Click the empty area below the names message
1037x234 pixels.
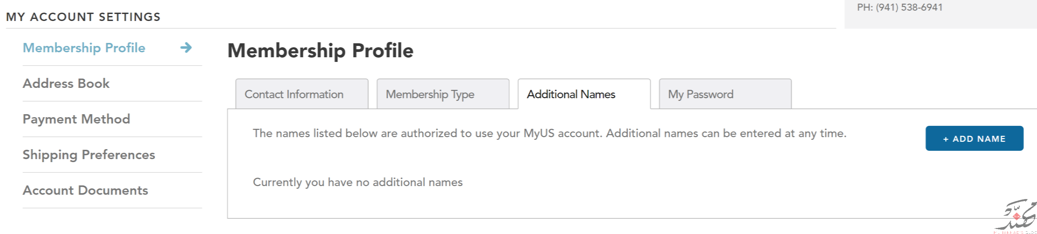[x=564, y=205]
